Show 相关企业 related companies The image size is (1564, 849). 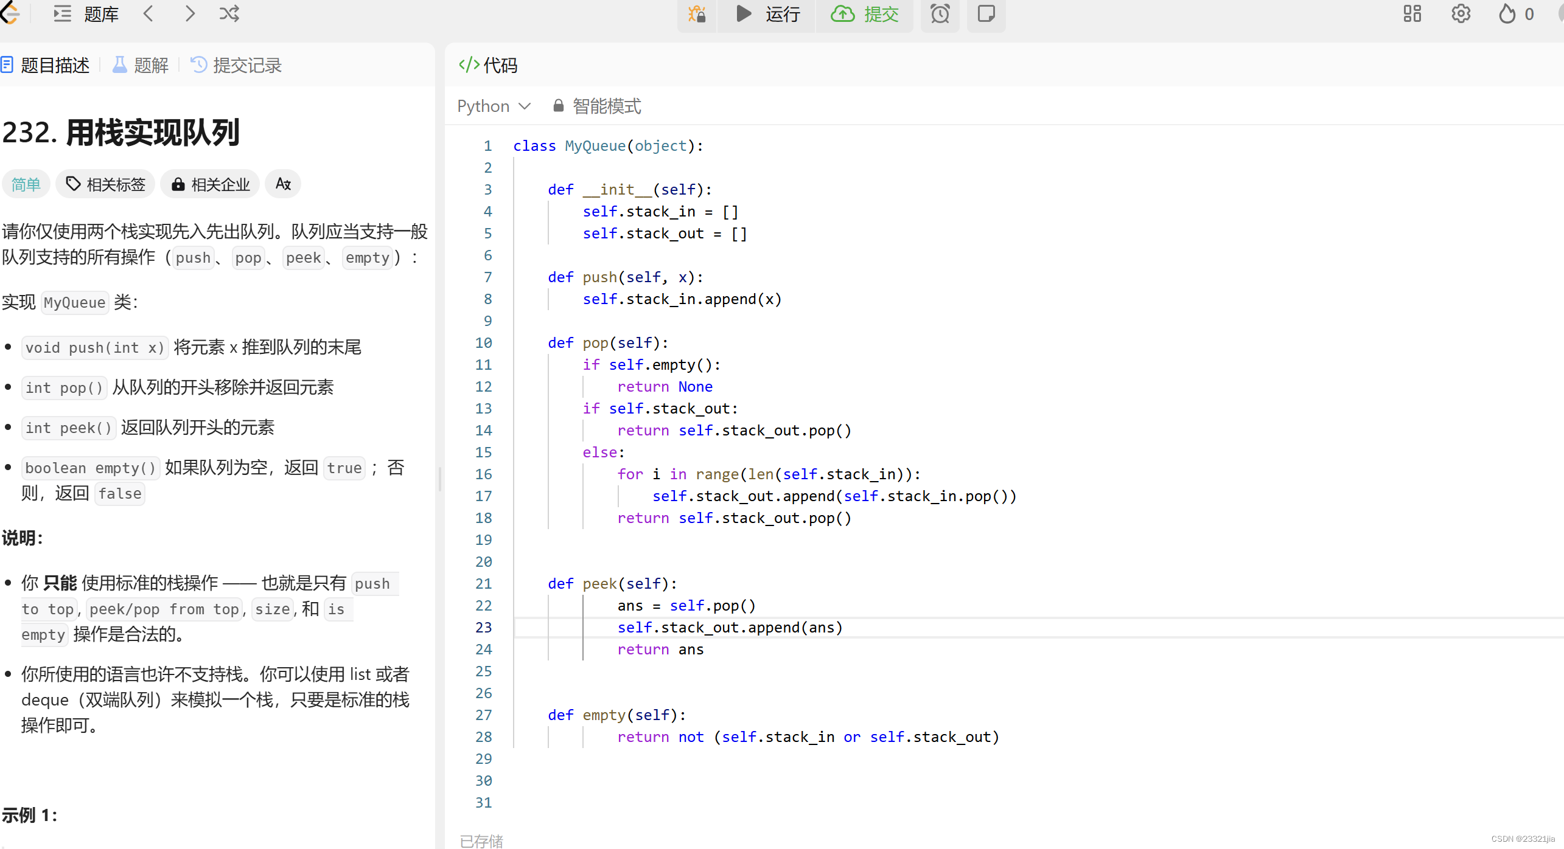pos(210,184)
